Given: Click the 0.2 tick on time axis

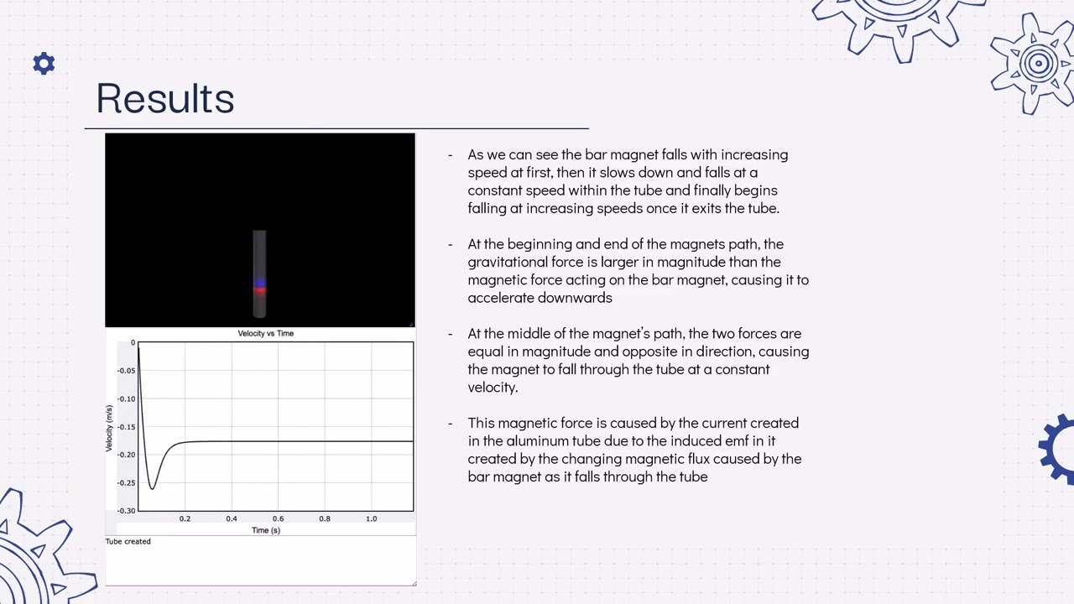Looking at the screenshot, I should pyautogui.click(x=185, y=518).
